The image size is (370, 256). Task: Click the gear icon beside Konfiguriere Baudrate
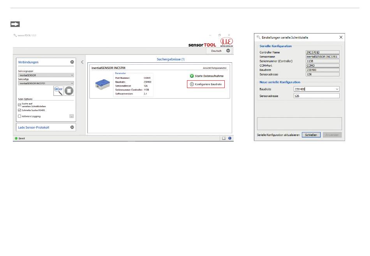coord(192,84)
